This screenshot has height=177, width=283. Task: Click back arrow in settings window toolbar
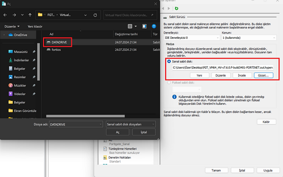(163, 8)
